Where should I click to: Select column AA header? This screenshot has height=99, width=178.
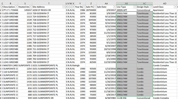pyautogui.click(x=106, y=4)
